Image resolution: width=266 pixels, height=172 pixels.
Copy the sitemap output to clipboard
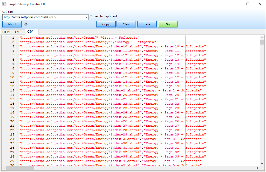click(x=106, y=24)
